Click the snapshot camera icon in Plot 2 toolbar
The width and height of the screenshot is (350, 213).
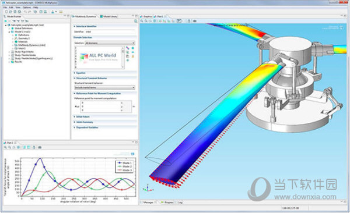coord(40,147)
